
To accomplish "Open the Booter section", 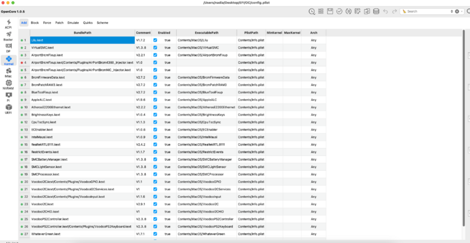I will coord(8,36).
